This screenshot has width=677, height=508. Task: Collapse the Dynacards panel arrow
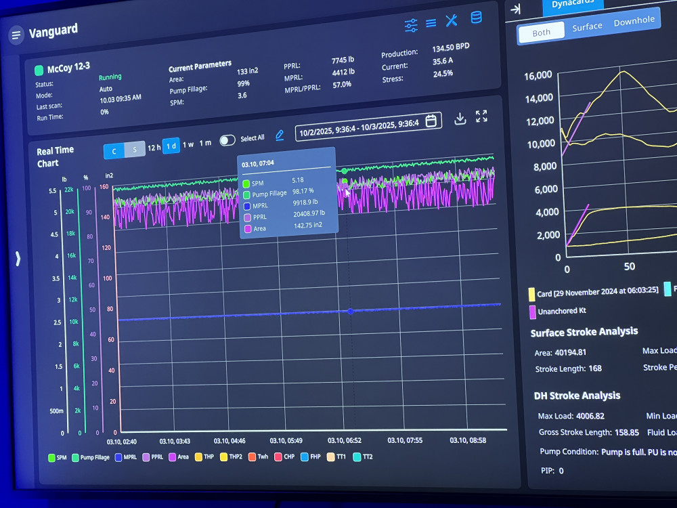pos(515,9)
